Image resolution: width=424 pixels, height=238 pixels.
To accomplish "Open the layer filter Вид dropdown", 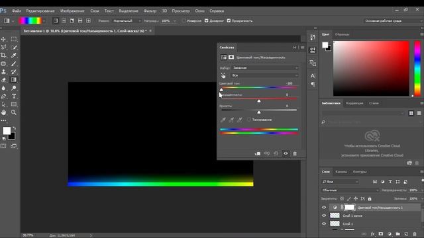I will coord(340,182).
